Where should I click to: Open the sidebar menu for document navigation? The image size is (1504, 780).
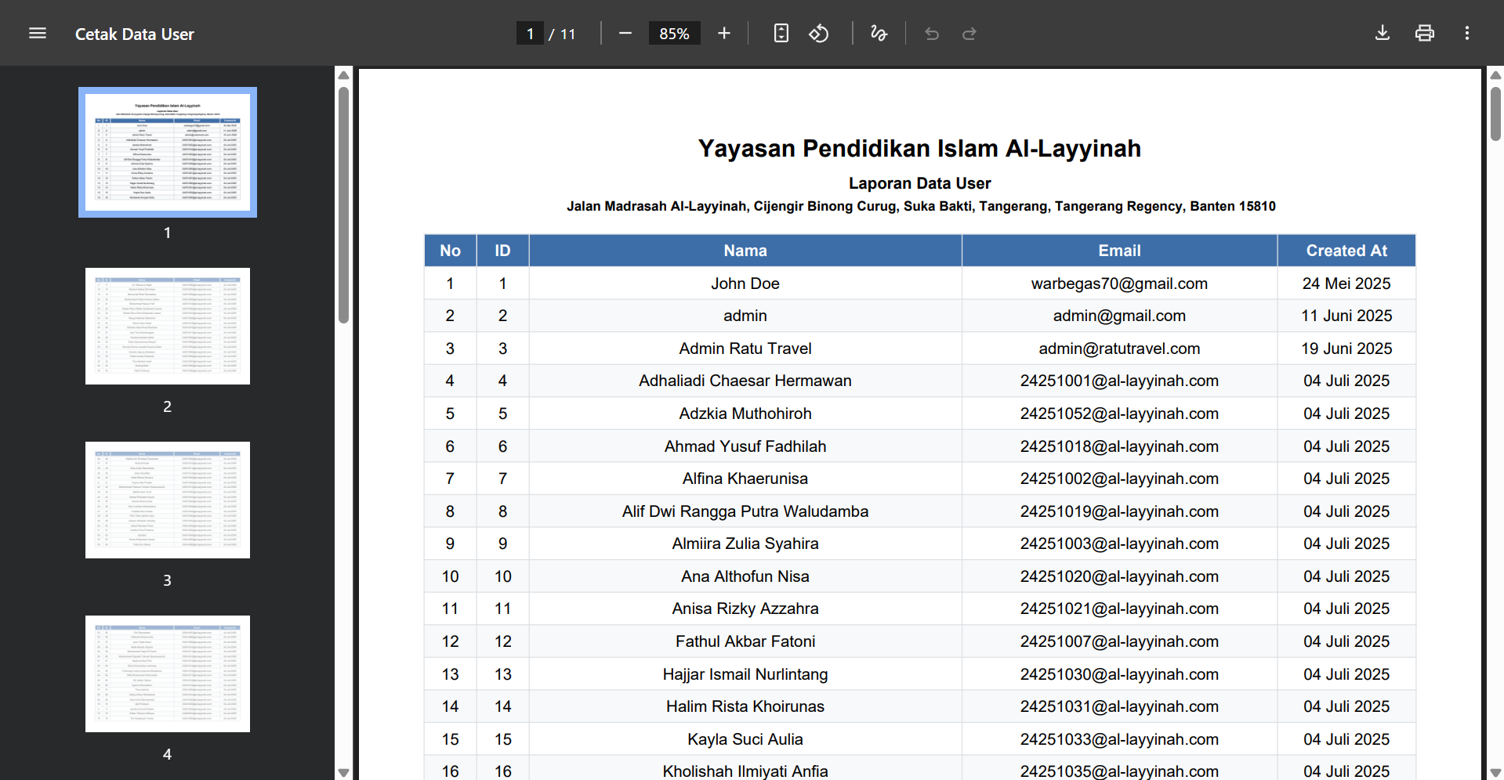point(37,33)
